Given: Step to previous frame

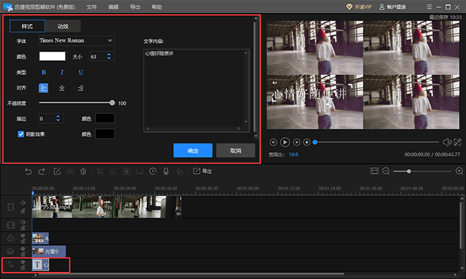Looking at the screenshot, I should (273, 142).
